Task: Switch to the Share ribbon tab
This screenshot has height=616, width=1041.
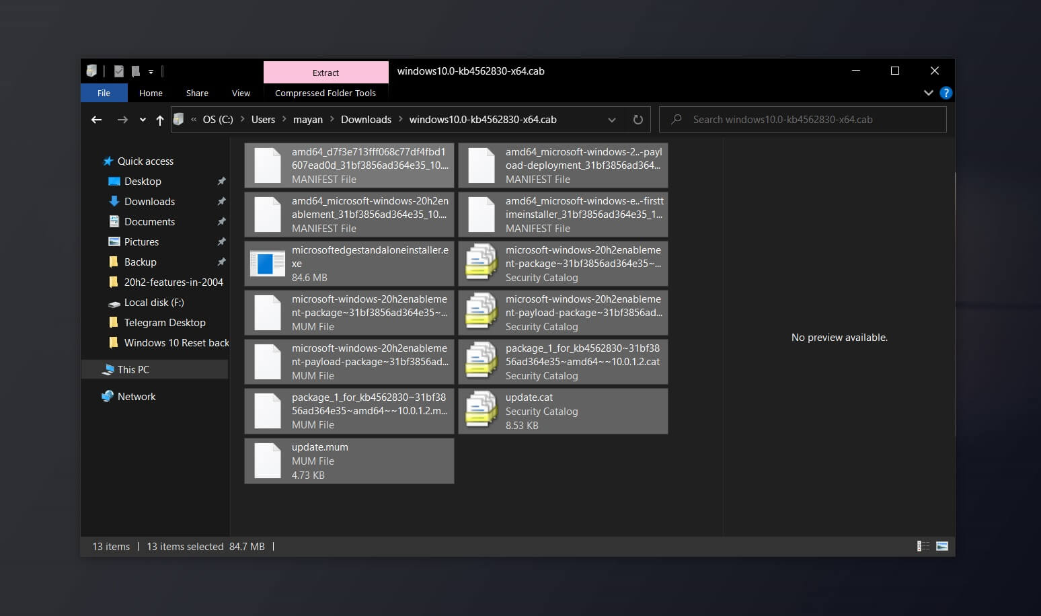Action: pos(197,93)
